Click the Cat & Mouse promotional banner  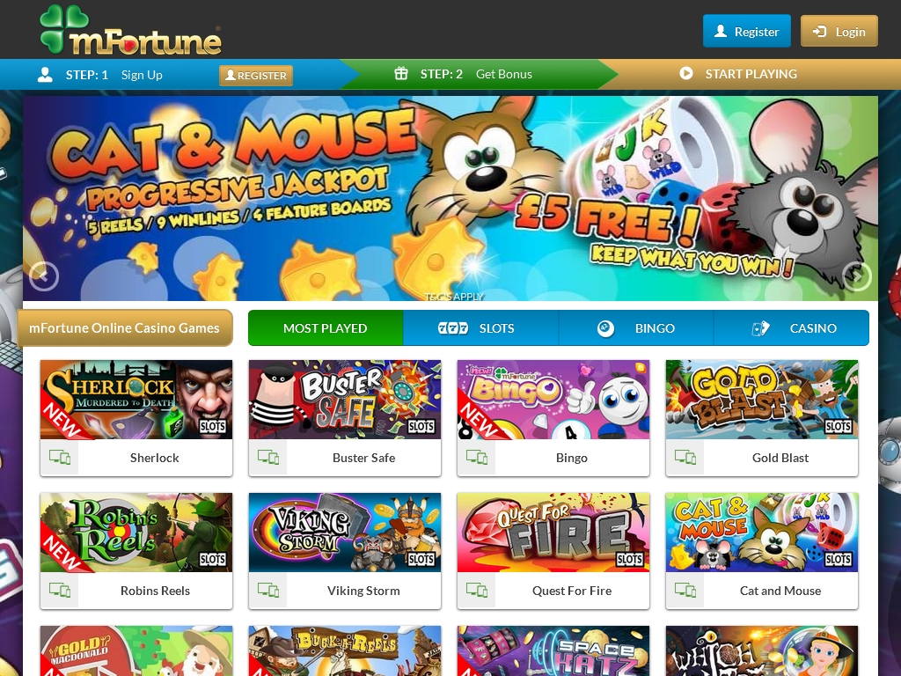coord(450,198)
